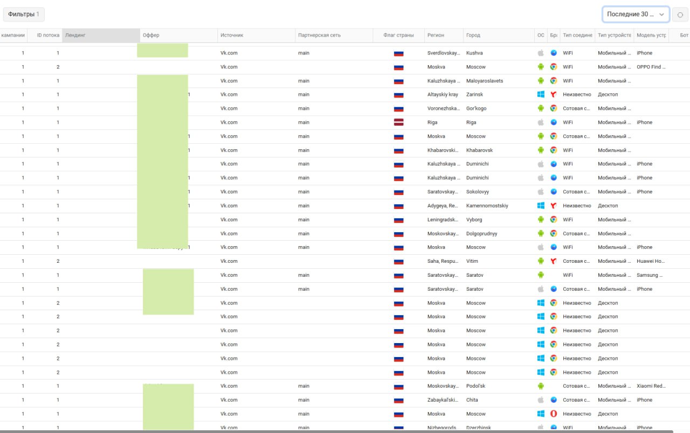
Task: Click the Altayskiy kray region cell
Action: pos(443,94)
